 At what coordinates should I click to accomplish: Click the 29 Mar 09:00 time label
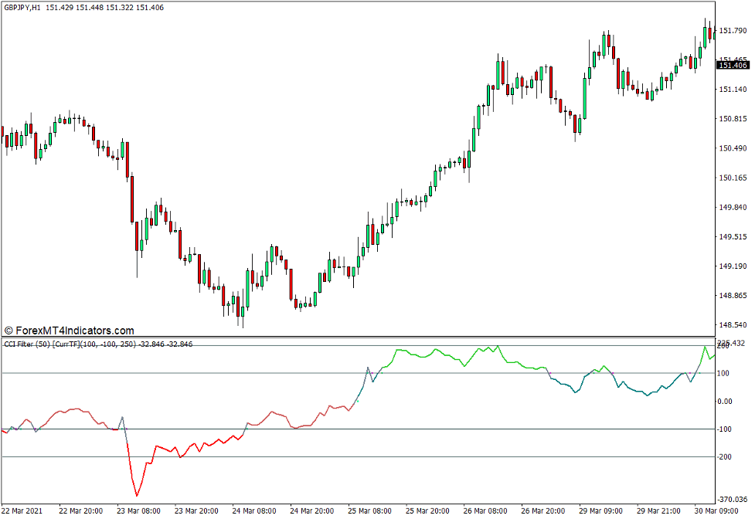click(601, 511)
